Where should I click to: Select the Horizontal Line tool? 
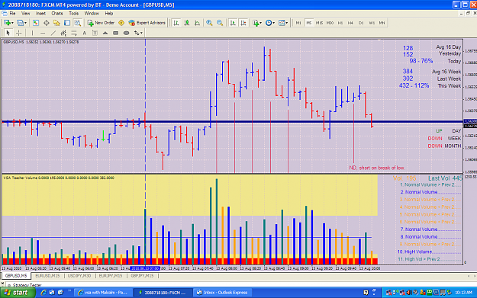click(43, 33)
